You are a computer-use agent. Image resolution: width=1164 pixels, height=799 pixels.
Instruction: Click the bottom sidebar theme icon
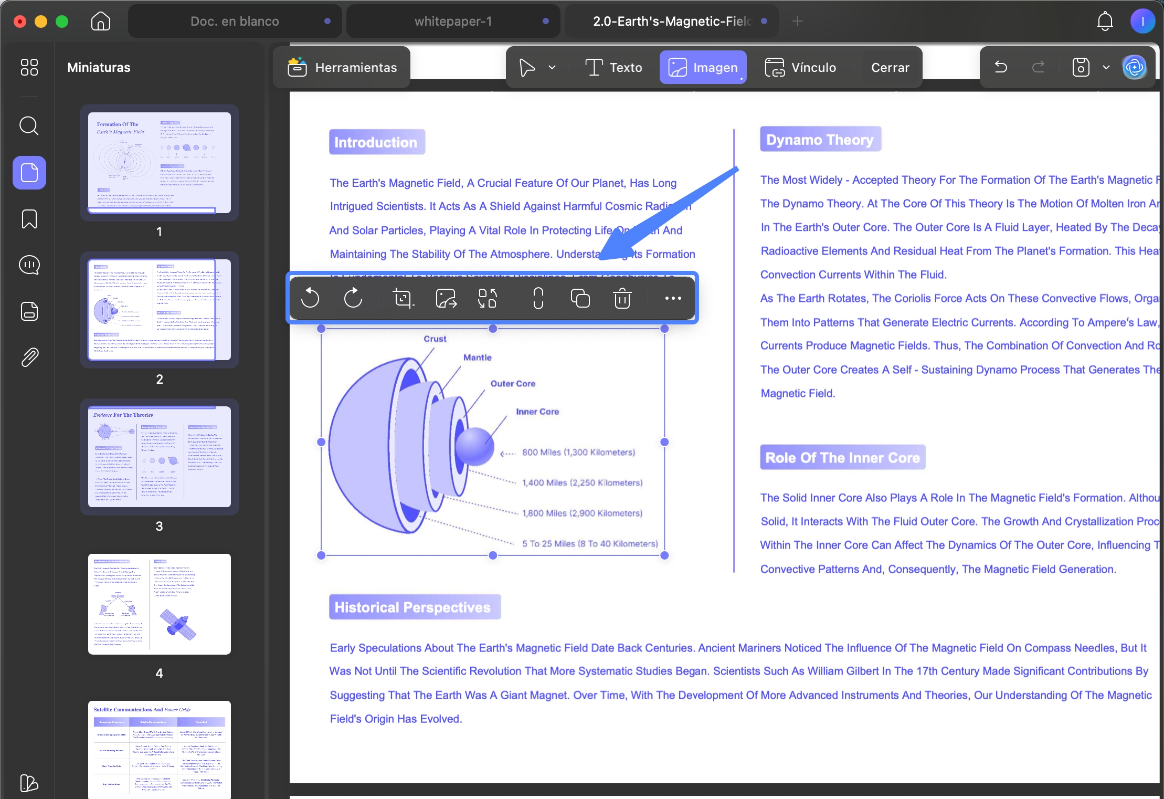[x=29, y=783]
